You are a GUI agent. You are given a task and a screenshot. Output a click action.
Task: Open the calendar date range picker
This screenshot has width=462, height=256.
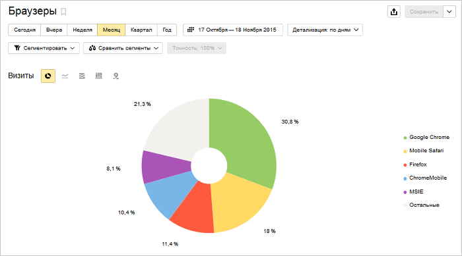click(x=232, y=30)
